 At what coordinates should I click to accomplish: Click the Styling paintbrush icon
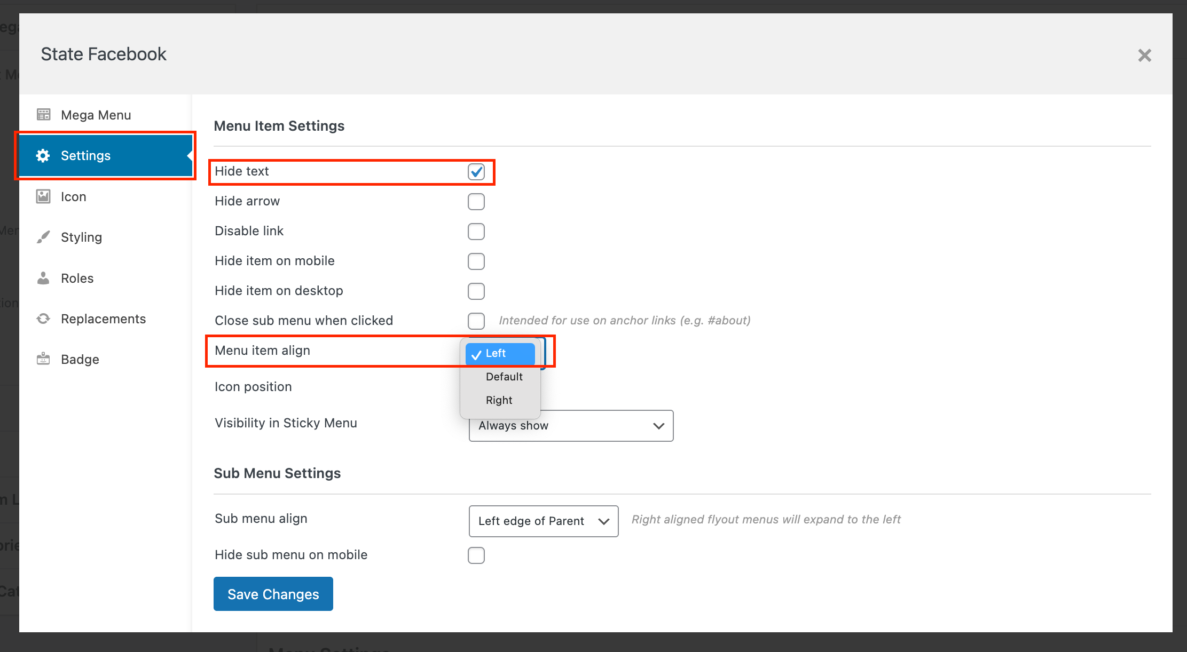click(x=43, y=237)
